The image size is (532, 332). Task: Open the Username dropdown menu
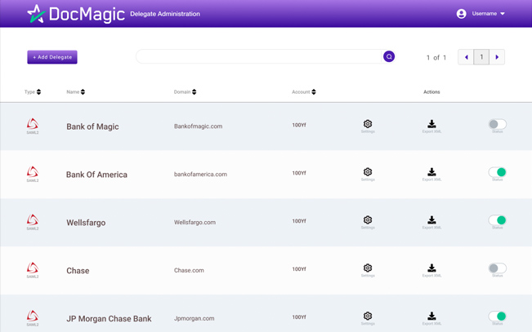tap(488, 14)
